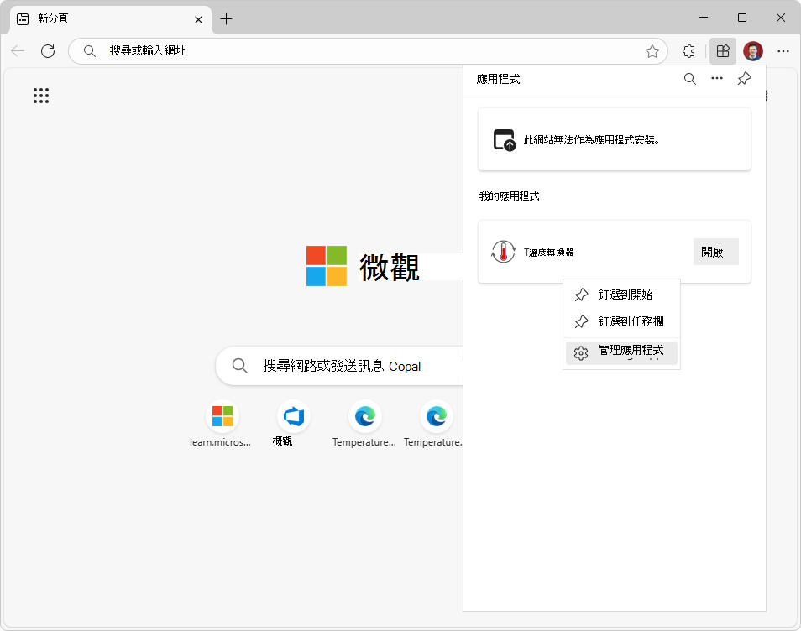The height and width of the screenshot is (631, 801).
Task: Open Edge settings via the ellipsis icon
Action: [x=783, y=51]
